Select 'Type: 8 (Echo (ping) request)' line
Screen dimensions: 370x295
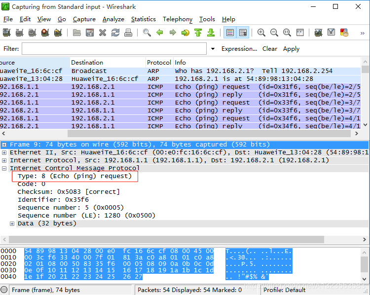point(74,176)
